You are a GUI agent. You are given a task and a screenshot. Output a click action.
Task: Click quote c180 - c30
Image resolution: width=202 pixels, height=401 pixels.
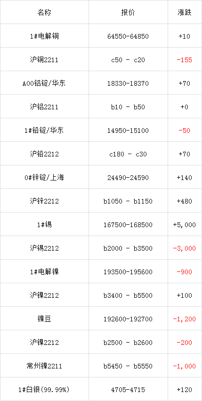coord(128,154)
